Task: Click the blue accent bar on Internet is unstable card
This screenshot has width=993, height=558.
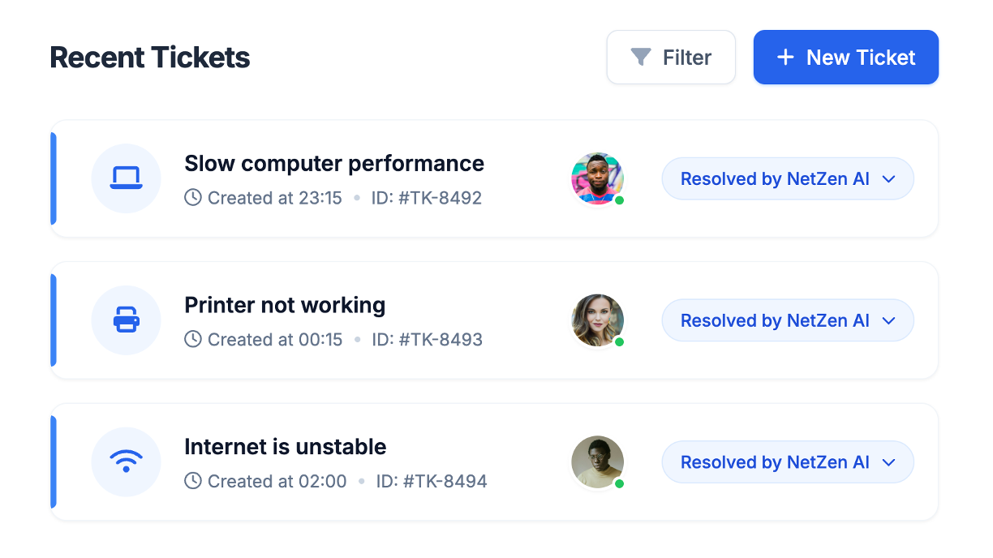Action: pos(54,461)
